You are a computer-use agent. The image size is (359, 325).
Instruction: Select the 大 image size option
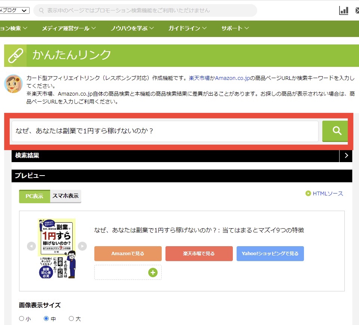[71, 318]
